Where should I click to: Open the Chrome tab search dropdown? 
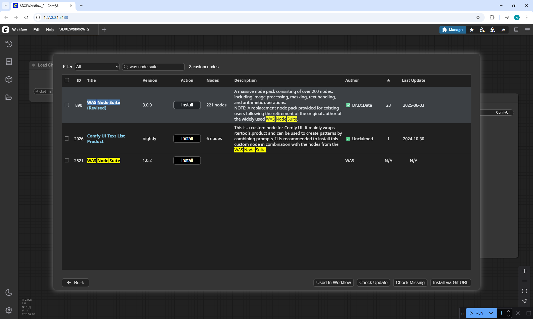point(6,6)
